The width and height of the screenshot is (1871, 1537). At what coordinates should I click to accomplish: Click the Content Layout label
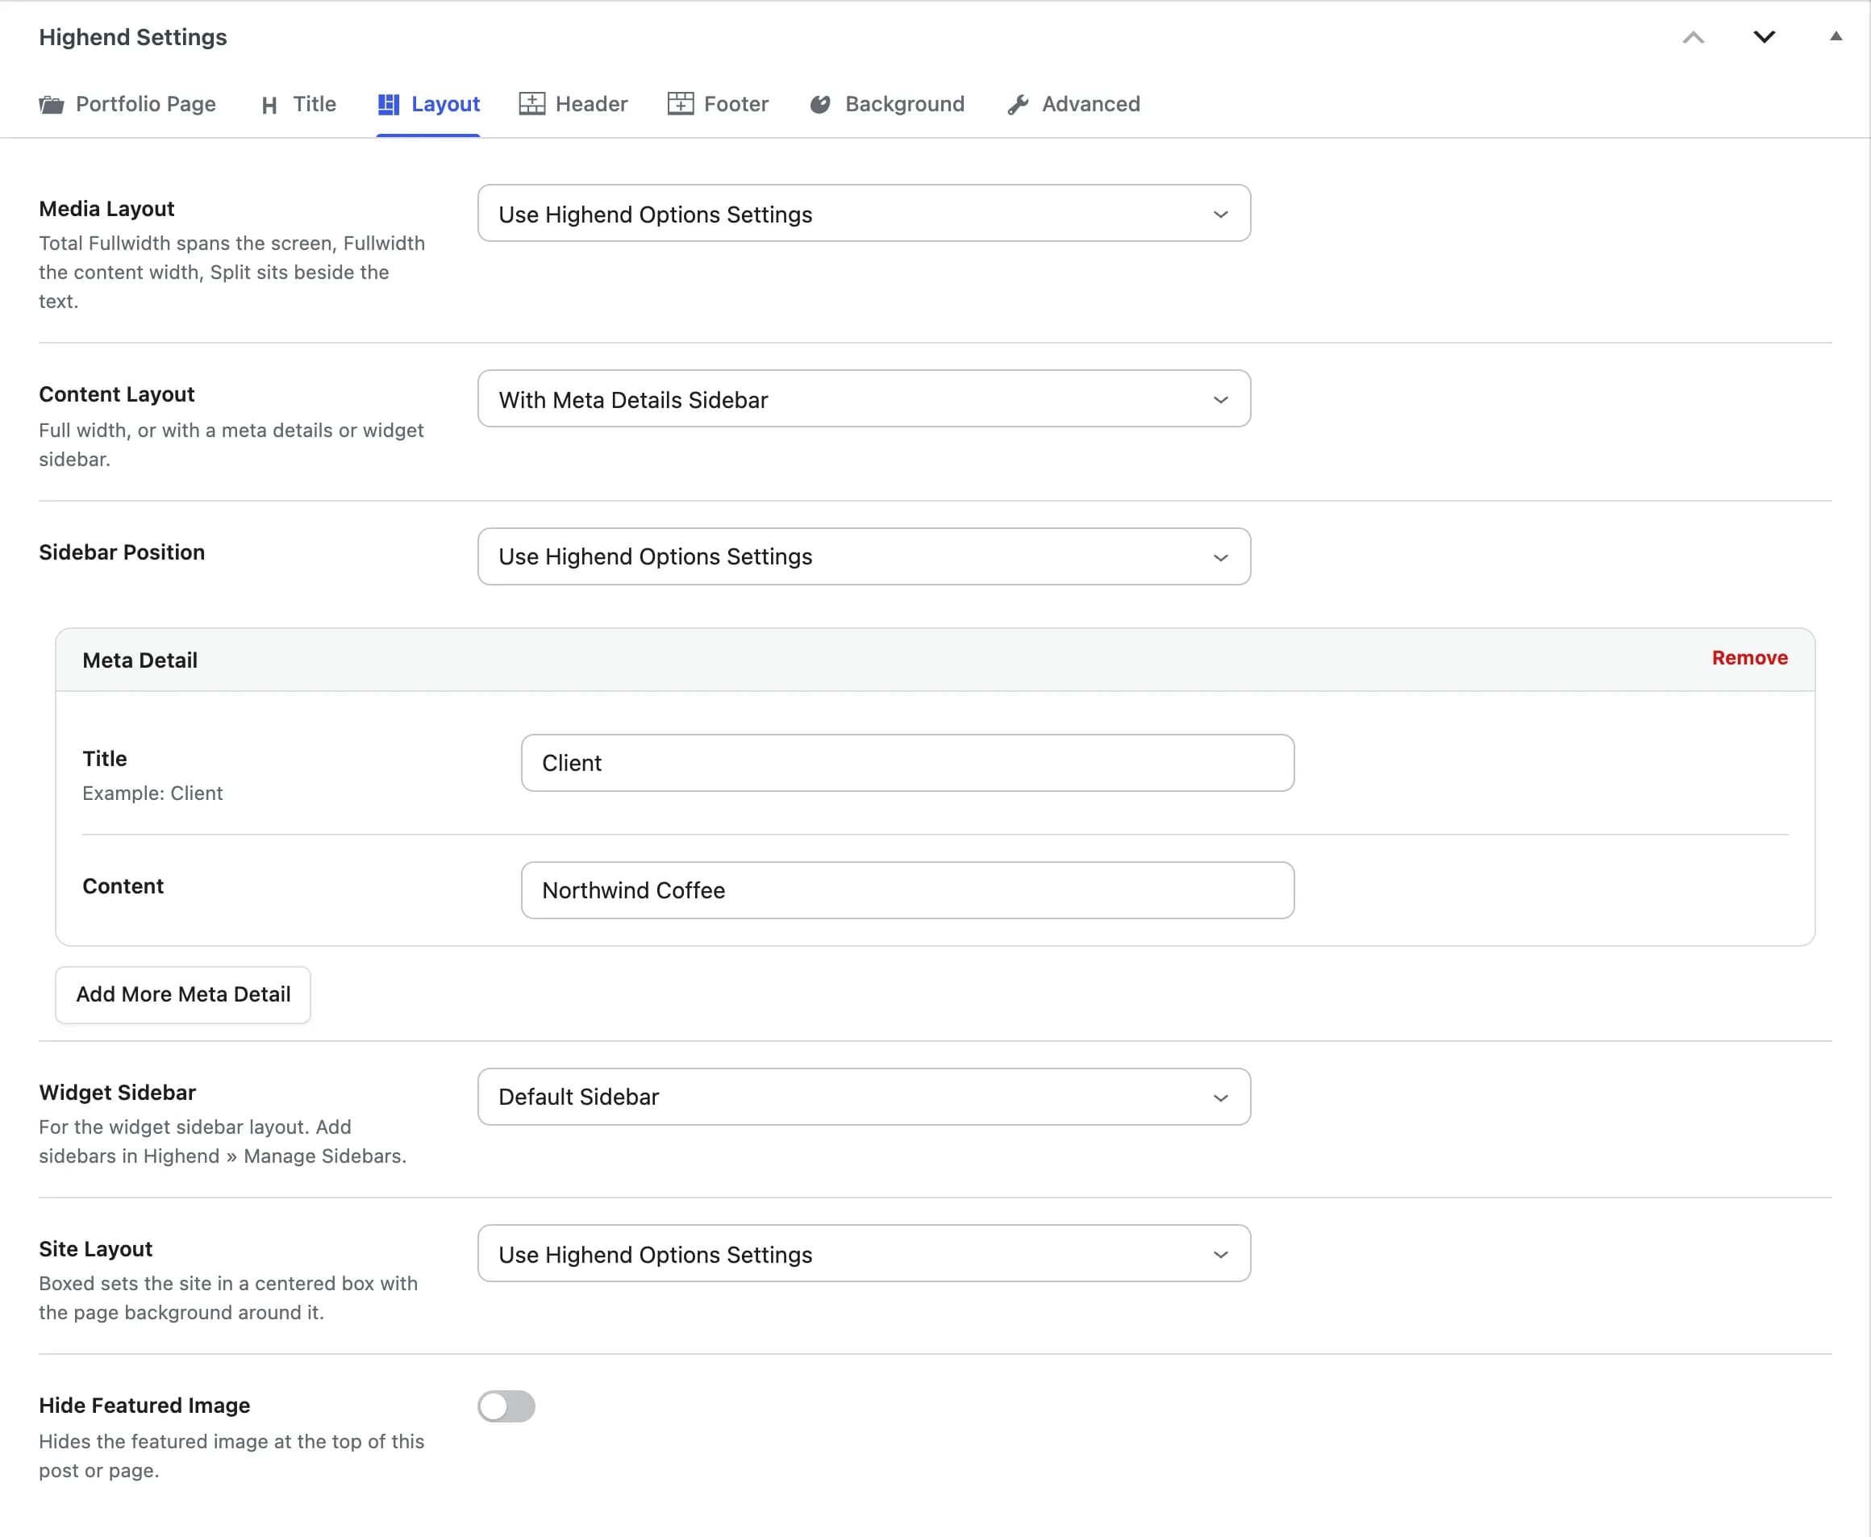[x=117, y=394]
